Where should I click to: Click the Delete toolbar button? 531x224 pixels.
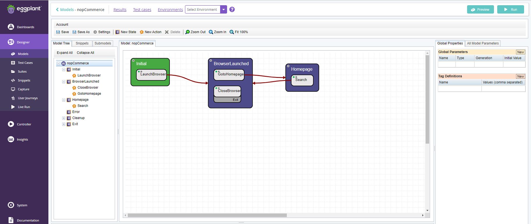point(172,32)
